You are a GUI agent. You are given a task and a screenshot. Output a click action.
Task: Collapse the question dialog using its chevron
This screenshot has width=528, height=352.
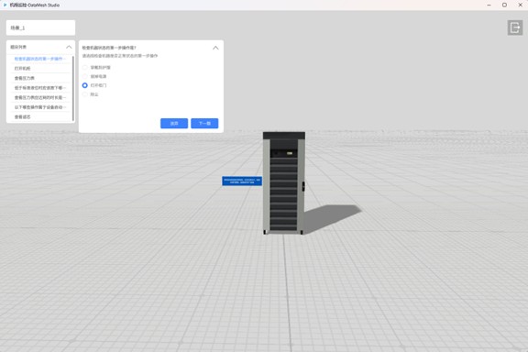click(x=215, y=48)
